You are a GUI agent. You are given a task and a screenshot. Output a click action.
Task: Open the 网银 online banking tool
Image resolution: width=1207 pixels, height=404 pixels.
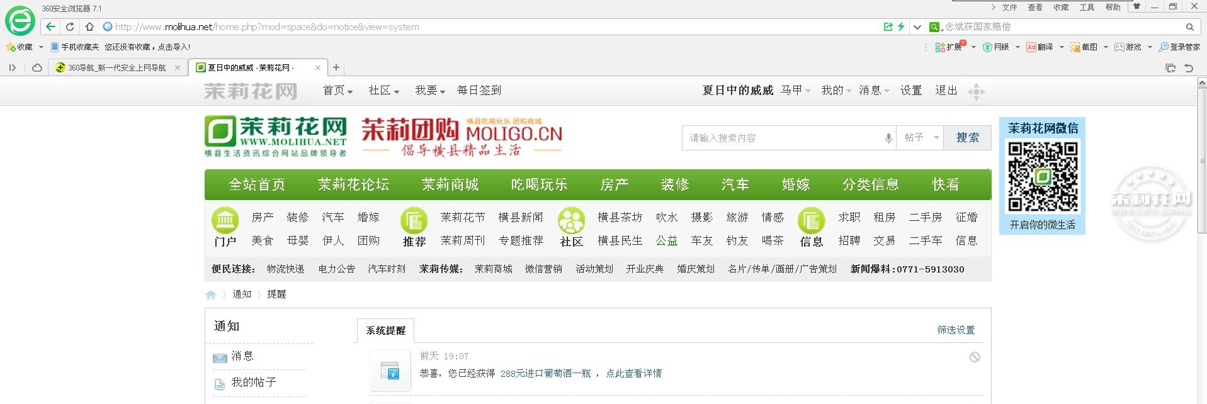pos(996,47)
